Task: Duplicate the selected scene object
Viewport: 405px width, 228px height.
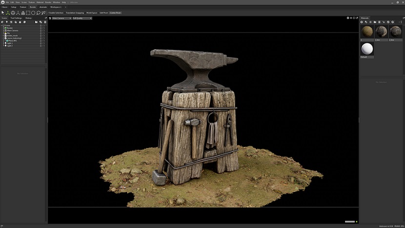Action: 40,22
